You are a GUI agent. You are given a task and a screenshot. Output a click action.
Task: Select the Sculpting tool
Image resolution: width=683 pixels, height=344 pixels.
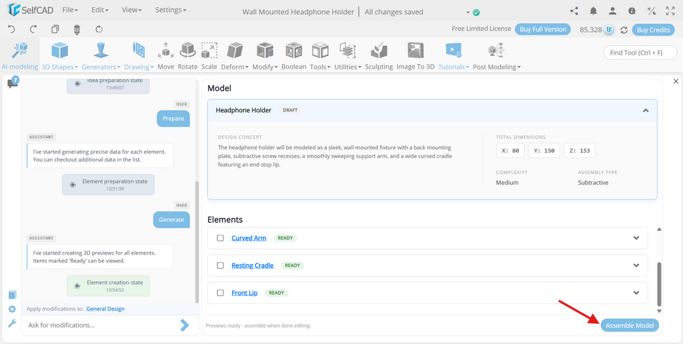(x=379, y=56)
